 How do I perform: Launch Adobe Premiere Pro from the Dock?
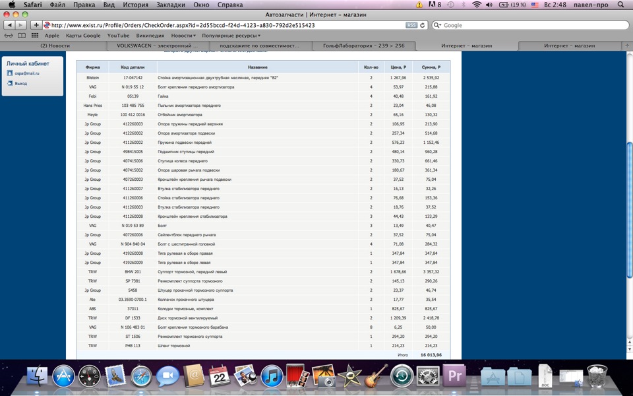454,376
